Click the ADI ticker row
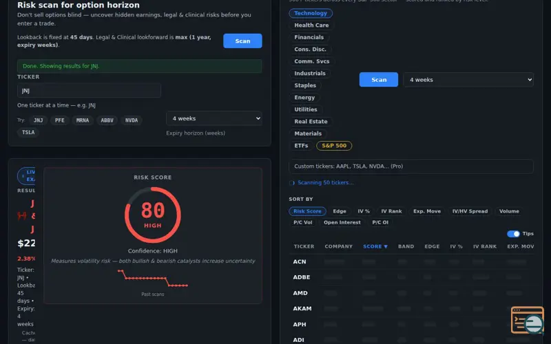Screen dimensions: 551x344 [411, 340]
